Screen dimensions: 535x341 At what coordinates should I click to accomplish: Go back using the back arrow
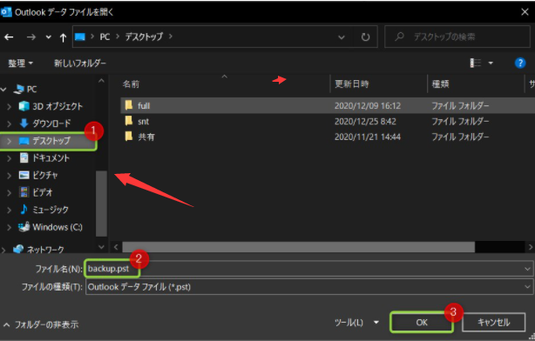[9, 37]
